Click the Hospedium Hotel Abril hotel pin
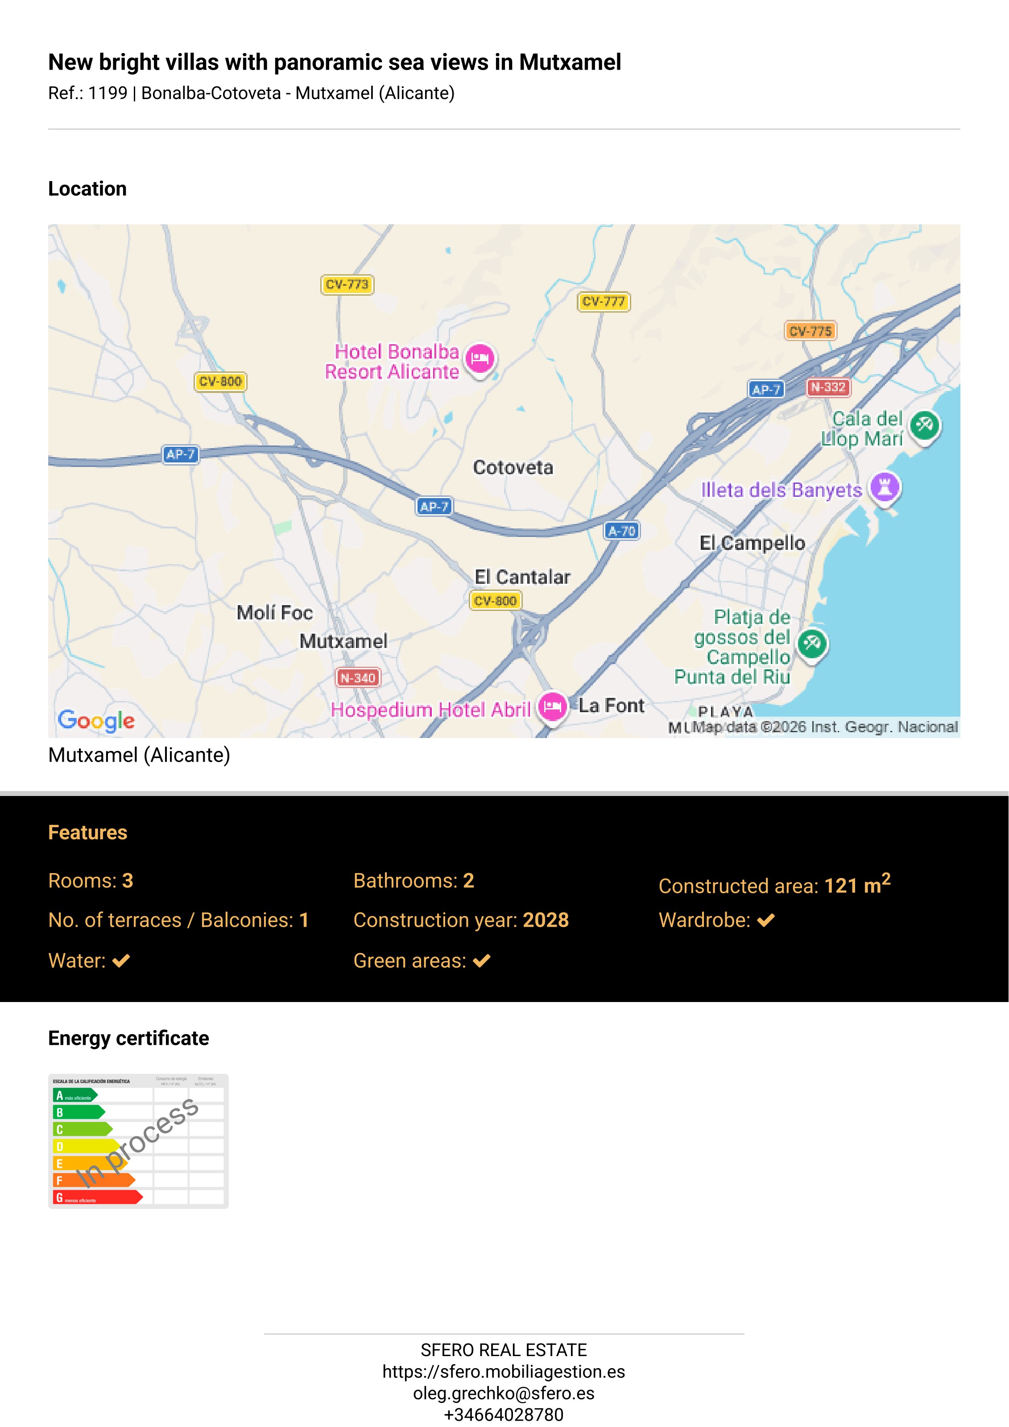Screen dimensions: 1009x1427 553,707
